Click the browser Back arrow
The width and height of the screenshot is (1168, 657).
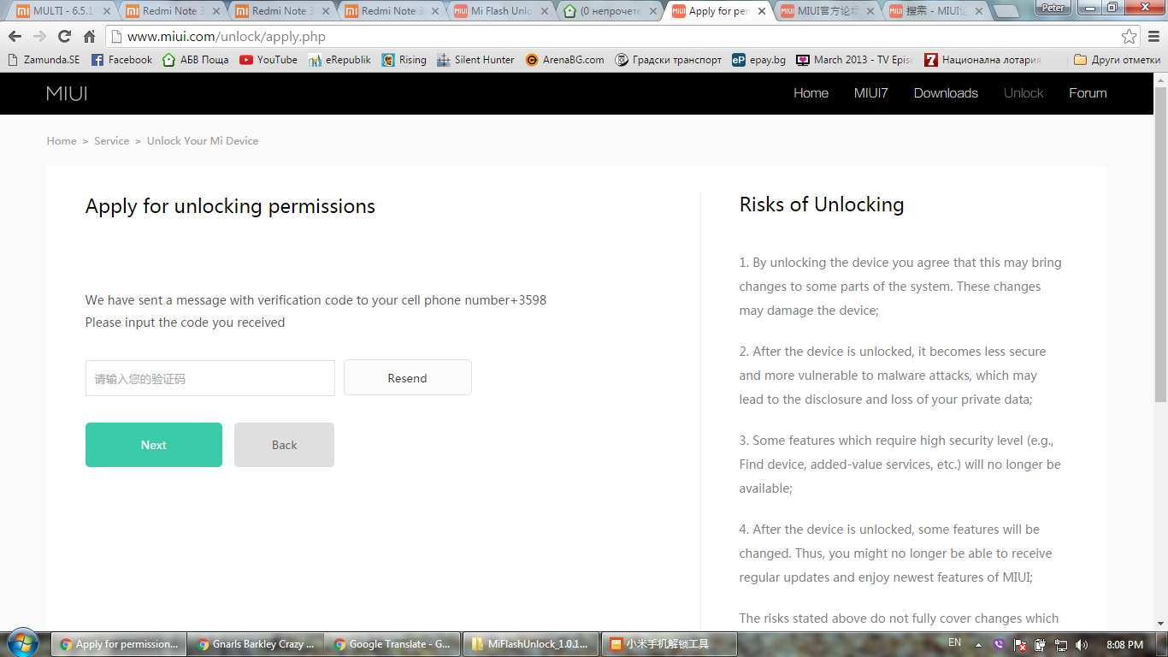click(x=15, y=37)
